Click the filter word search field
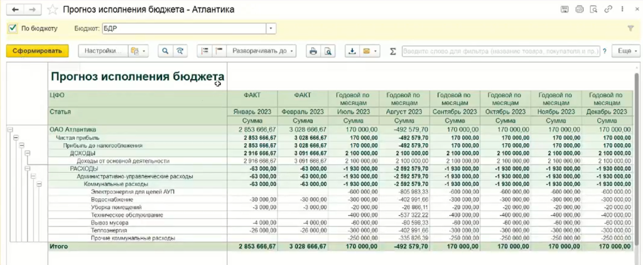Screen dimensions: 643x265 (500, 51)
